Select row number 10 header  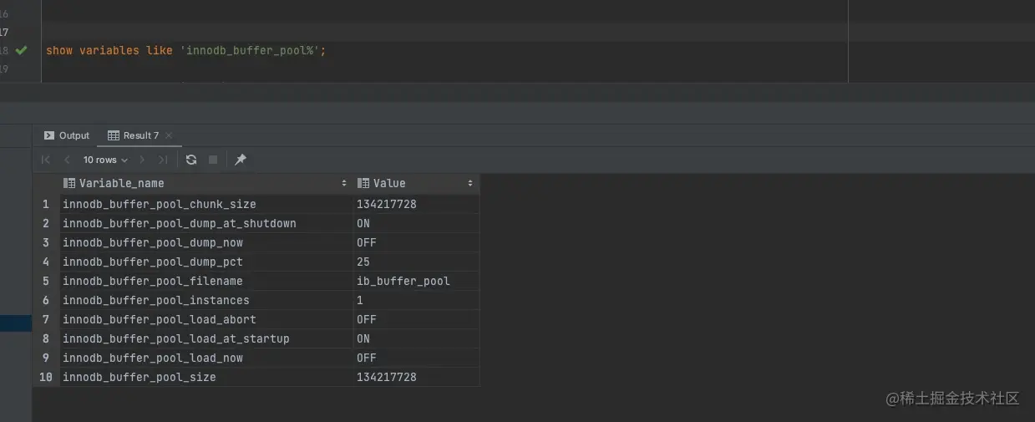coord(46,377)
